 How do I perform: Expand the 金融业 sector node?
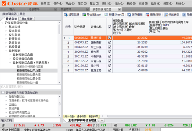pos(6,105)
